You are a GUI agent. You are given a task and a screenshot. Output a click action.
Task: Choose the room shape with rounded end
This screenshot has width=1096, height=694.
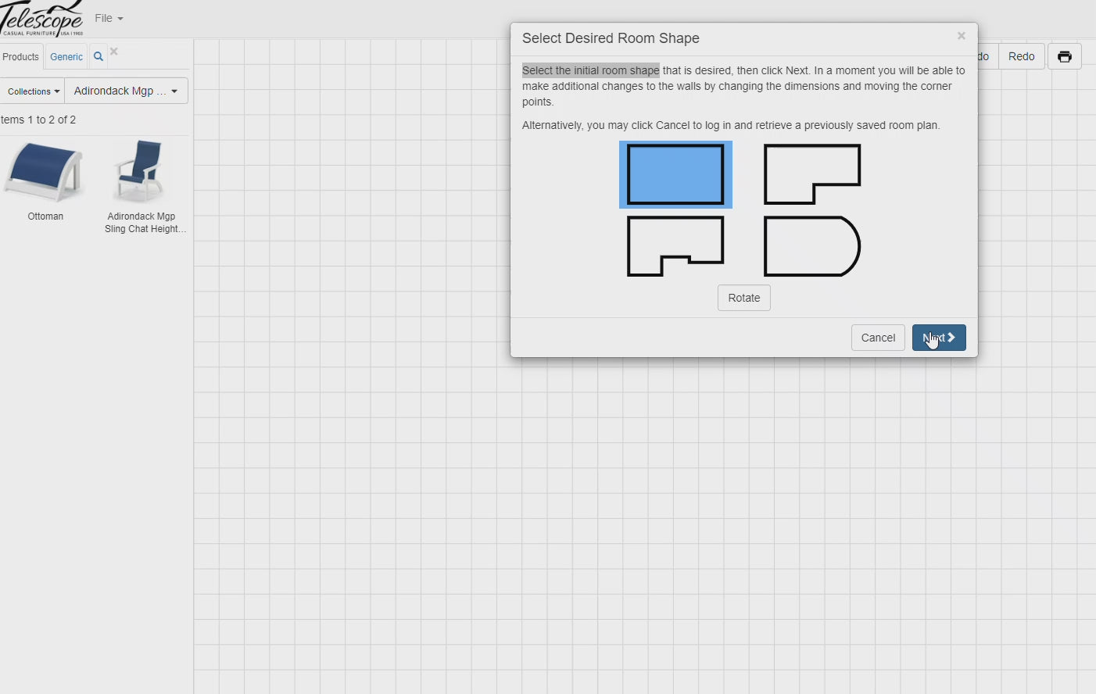pos(811,246)
